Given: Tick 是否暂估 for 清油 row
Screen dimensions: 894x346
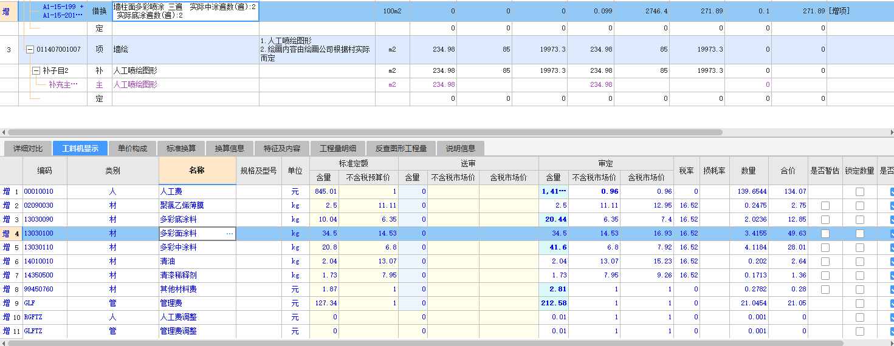Looking at the screenshot, I should (825, 262).
